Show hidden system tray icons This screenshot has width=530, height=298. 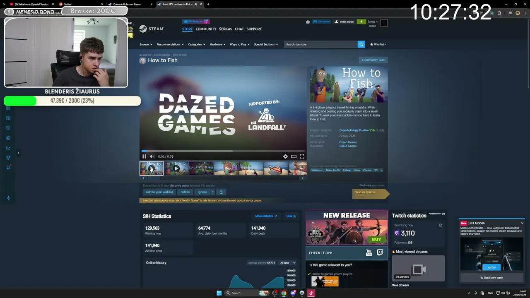[x=469, y=293]
